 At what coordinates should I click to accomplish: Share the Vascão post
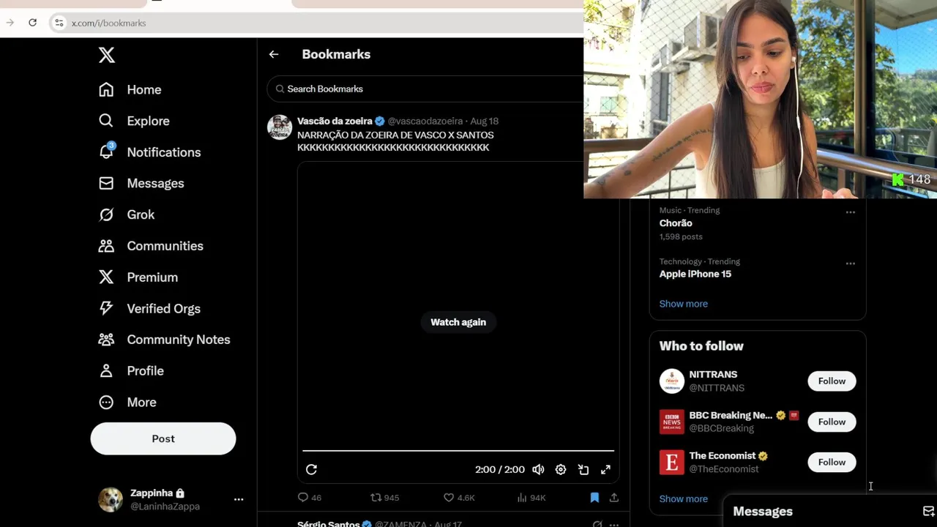tap(614, 498)
